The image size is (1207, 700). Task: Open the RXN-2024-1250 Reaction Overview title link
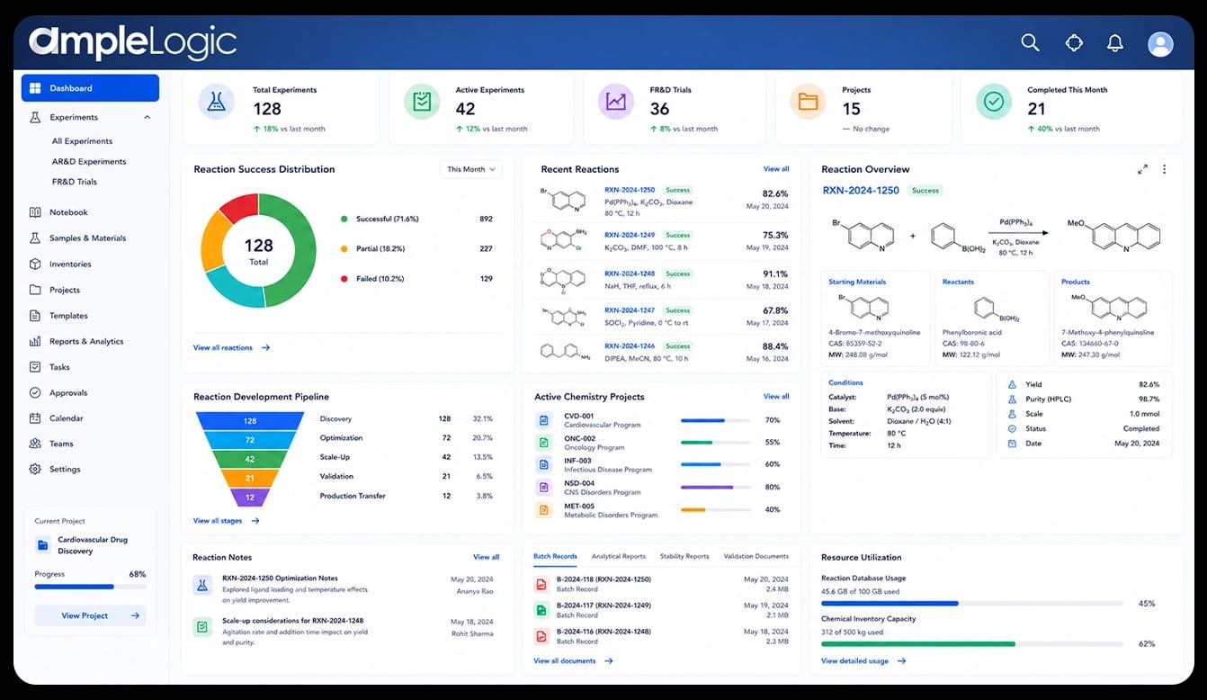[x=861, y=191]
